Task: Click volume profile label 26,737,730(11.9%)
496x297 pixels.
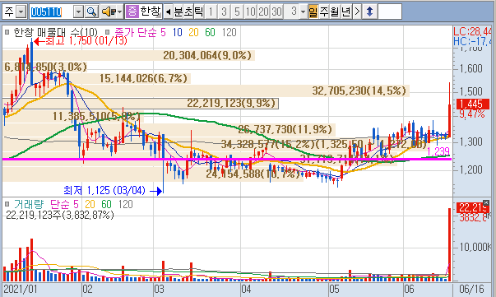Action: [285, 129]
